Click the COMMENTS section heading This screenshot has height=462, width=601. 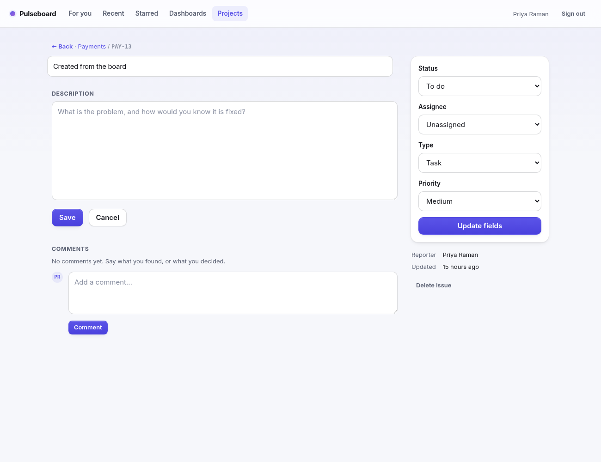tap(70, 249)
